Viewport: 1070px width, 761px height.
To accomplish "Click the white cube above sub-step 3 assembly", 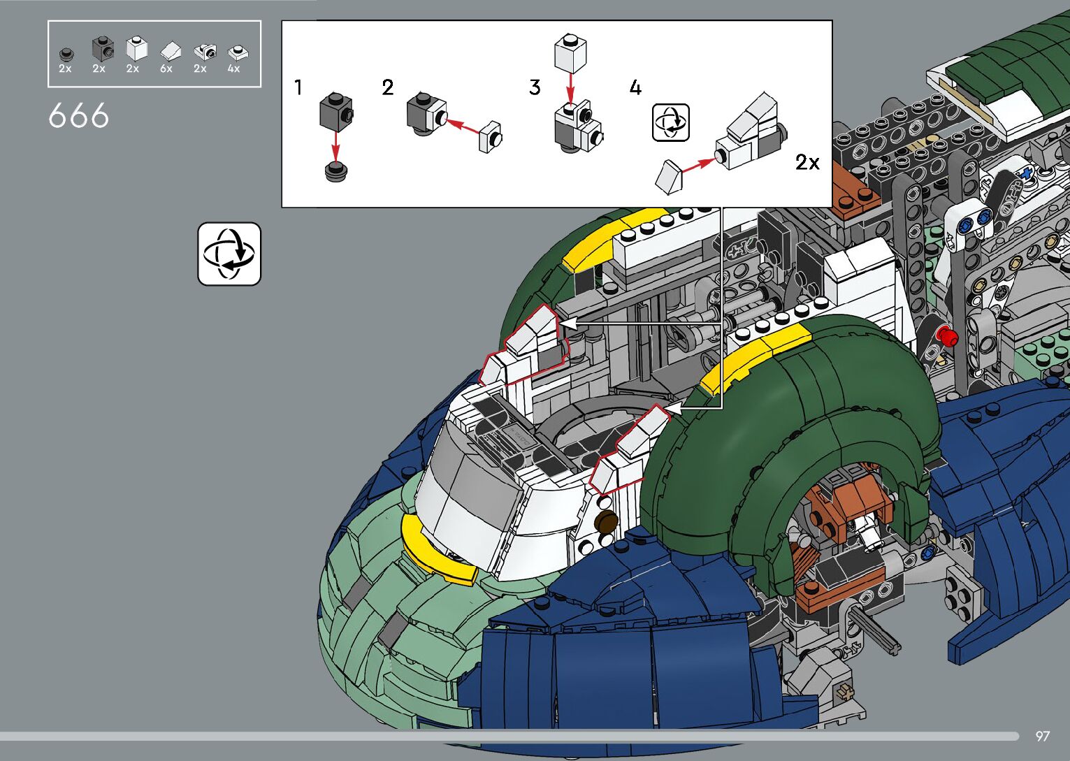I will coord(570,53).
